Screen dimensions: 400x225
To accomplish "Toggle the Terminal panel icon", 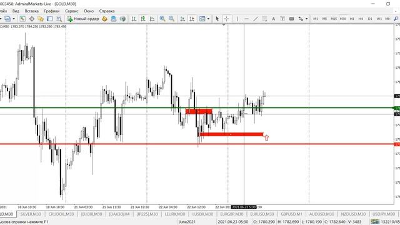I will point(50,19).
